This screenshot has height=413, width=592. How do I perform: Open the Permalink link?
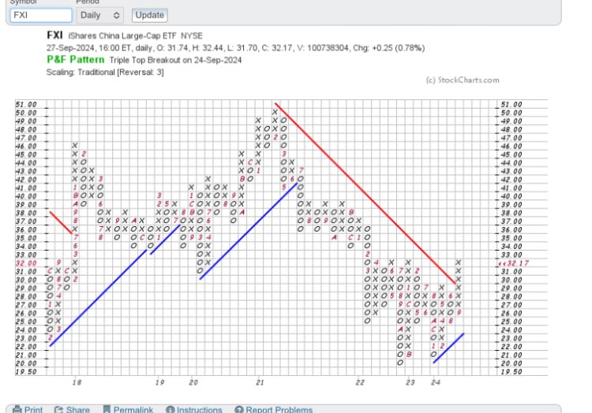click(x=133, y=410)
